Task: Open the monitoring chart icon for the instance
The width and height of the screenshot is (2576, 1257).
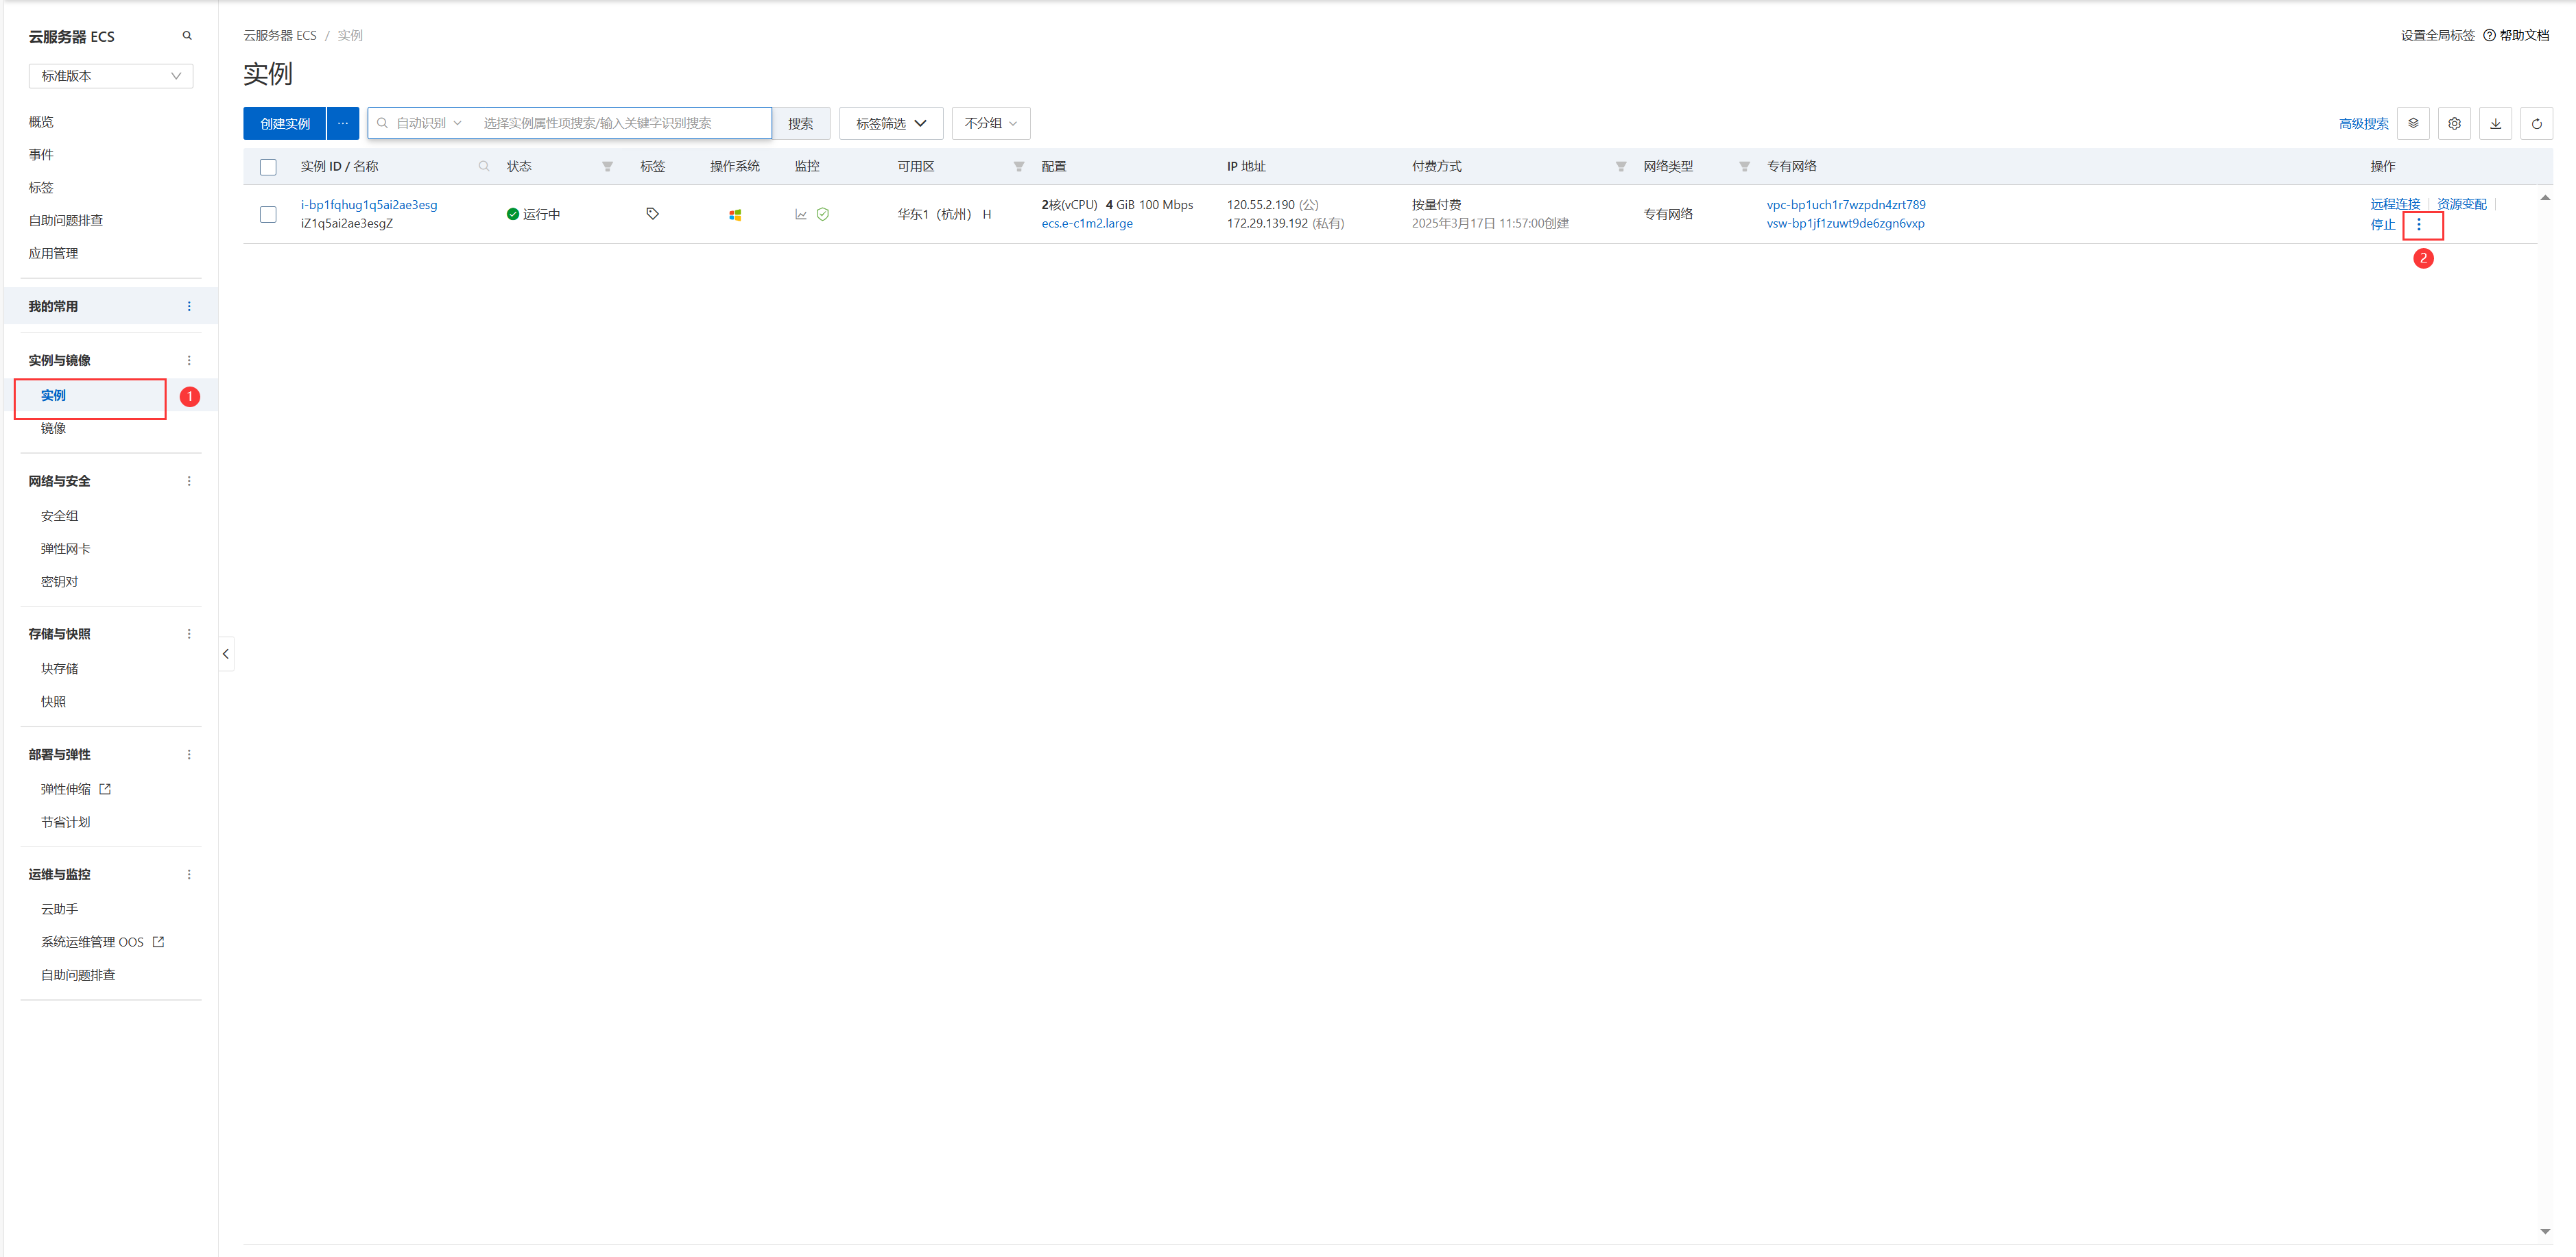Action: coord(801,215)
